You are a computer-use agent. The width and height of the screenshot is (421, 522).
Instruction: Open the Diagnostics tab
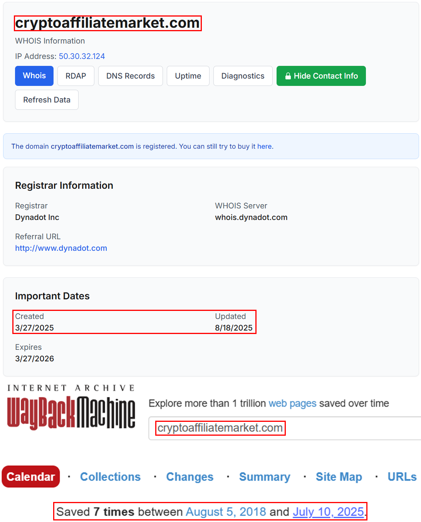(x=243, y=76)
